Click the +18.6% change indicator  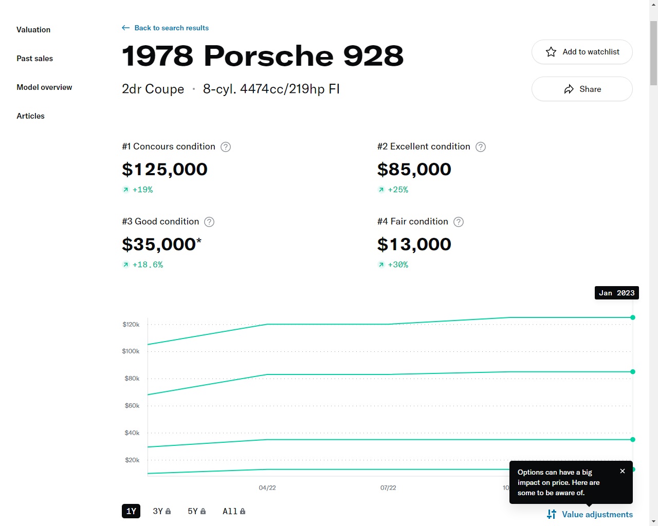point(143,265)
